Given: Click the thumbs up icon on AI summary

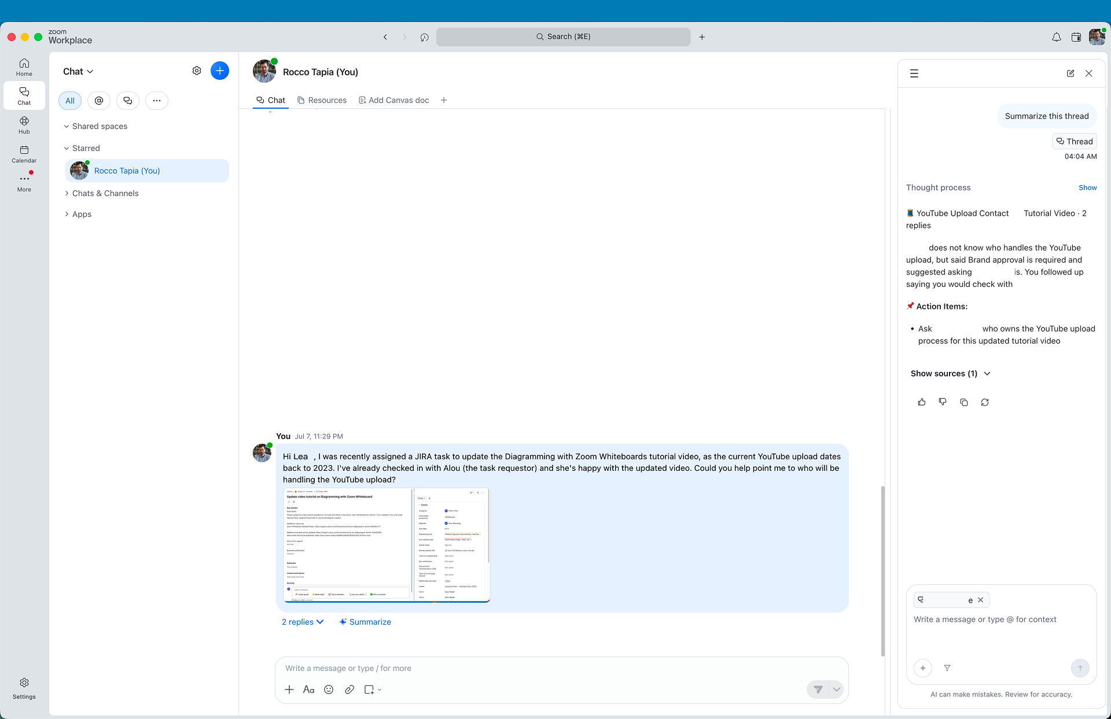Looking at the screenshot, I should click(922, 402).
